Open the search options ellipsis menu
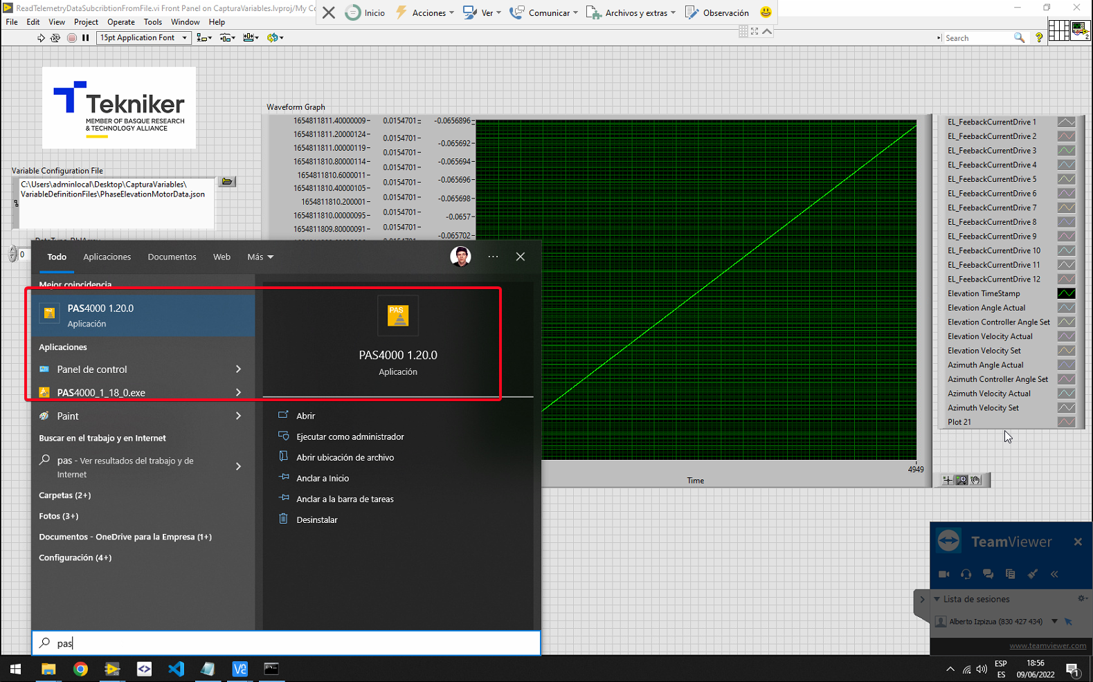The image size is (1093, 682). pos(493,257)
